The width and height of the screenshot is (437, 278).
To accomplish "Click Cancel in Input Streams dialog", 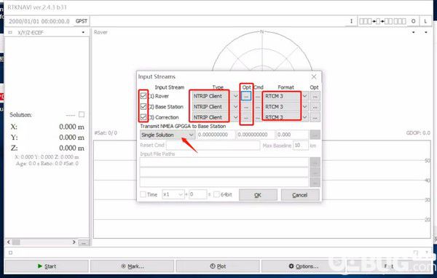I will click(300, 195).
